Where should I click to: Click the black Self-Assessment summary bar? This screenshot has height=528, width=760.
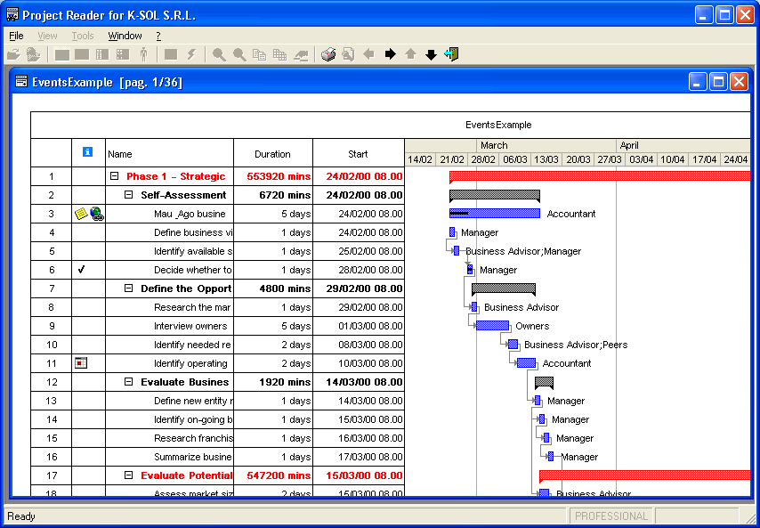[495, 195]
